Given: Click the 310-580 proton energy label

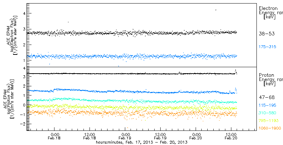Looking at the screenshot, I should point(267,113).
